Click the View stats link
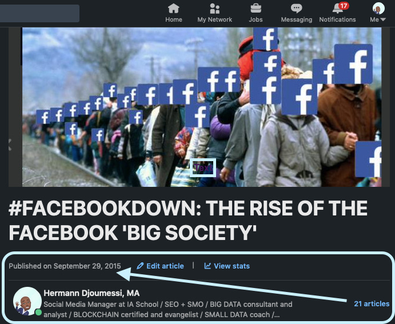This screenshot has width=395, height=324. point(232,266)
